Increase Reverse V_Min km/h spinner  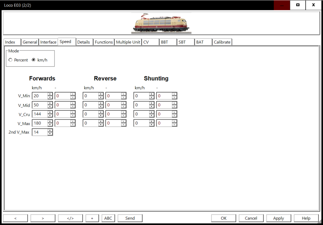101,94
